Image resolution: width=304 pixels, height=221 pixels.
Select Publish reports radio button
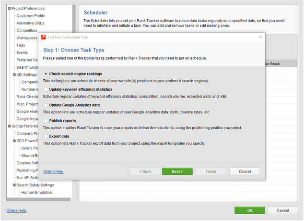pos(46,121)
